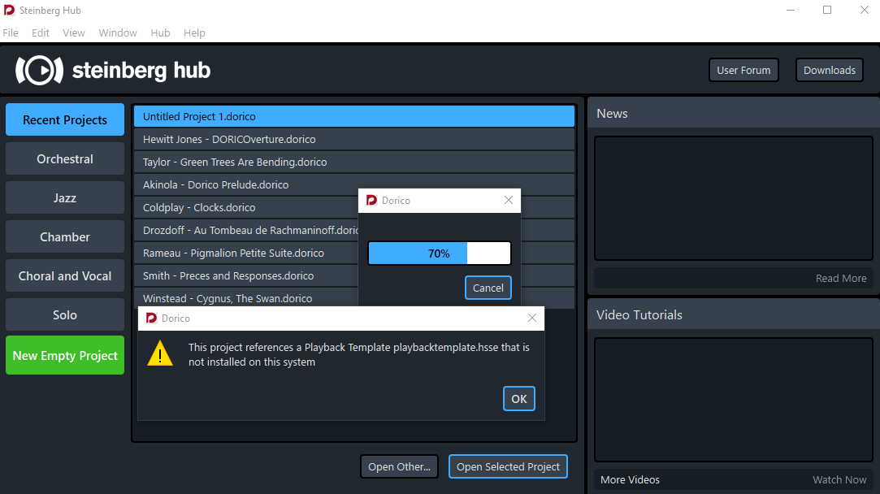Open the User Forum

(x=743, y=70)
